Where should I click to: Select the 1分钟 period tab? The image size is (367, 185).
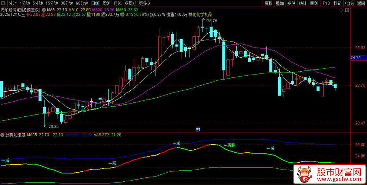tap(25, 3)
